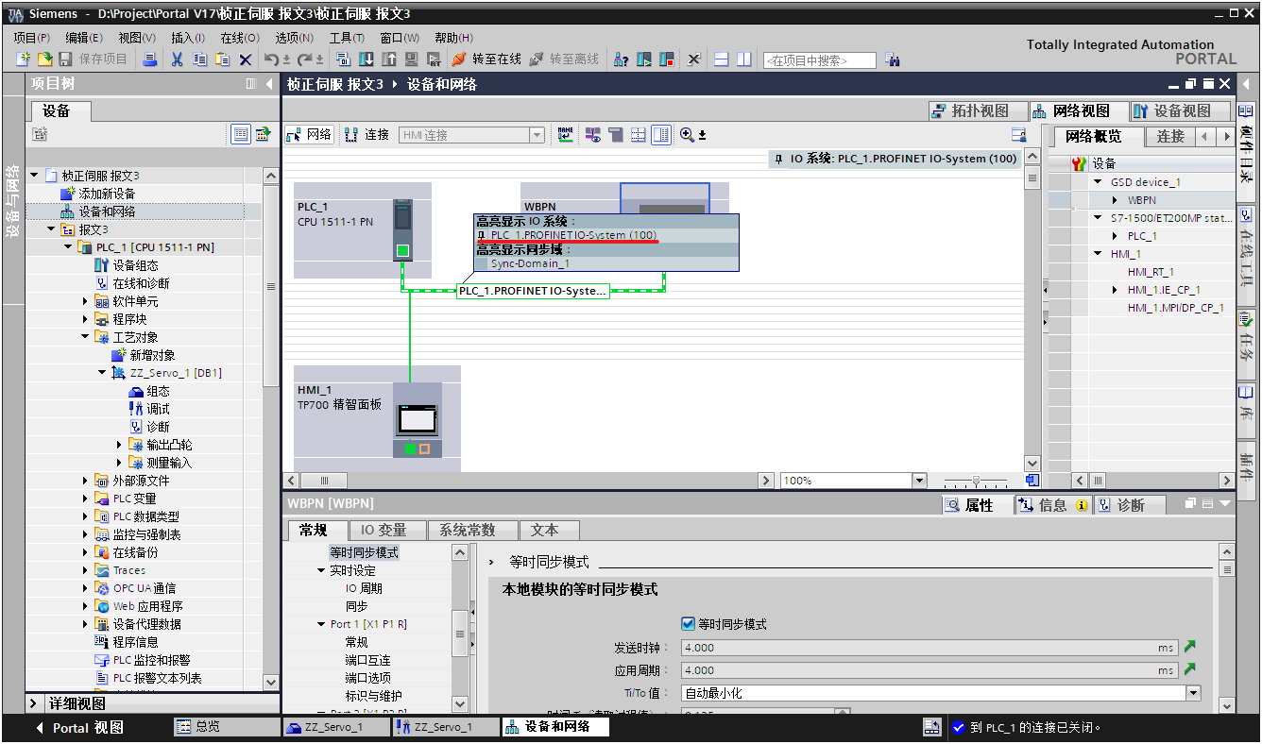
Task: Click the HMI_1 TP700 device in network view
Action: 418,420
